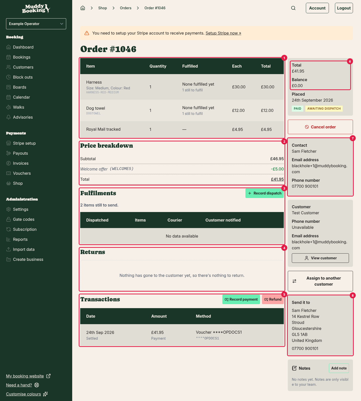
Task: Click the Stripe setup store icon
Action: coord(9,143)
